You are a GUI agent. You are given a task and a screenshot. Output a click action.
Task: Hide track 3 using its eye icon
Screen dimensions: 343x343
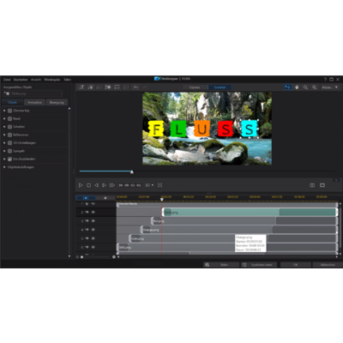tap(93, 221)
